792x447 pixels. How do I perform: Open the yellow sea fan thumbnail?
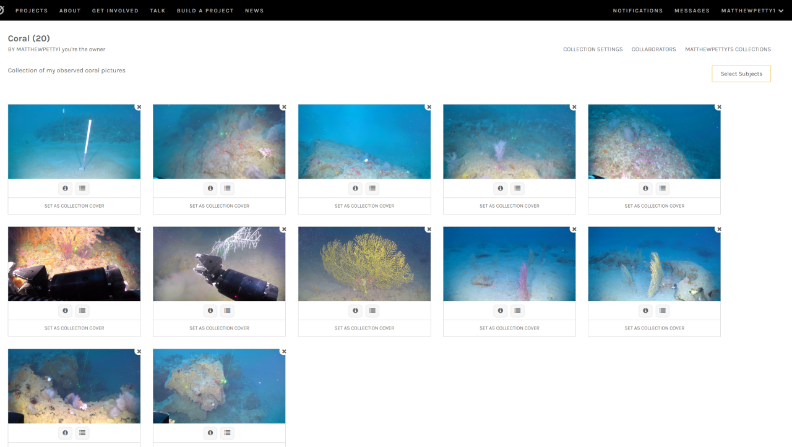click(364, 264)
